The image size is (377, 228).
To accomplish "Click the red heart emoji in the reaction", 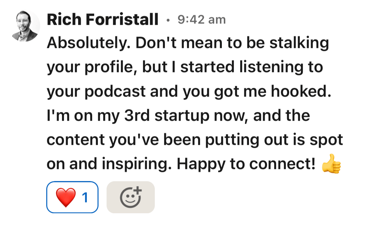I will [66, 197].
